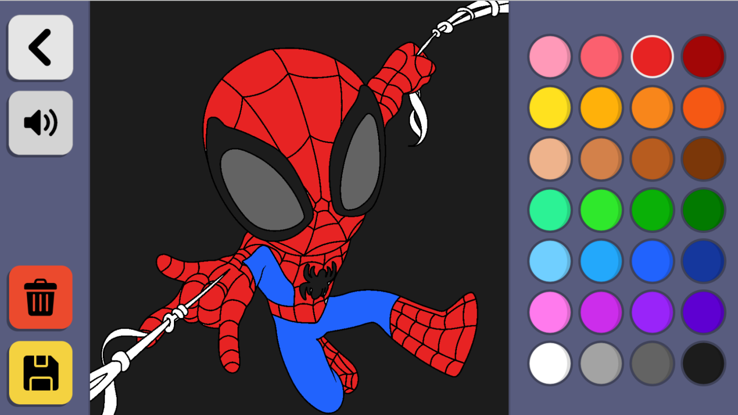The height and width of the screenshot is (415, 738).
Task: Clear the coloring with the trash icon
Action: [40, 298]
